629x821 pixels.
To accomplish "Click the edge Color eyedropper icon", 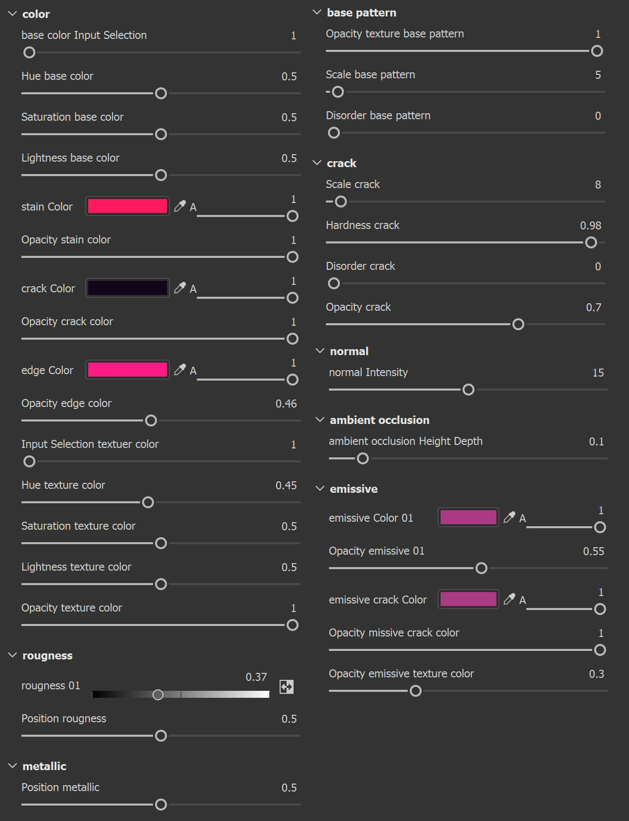I will point(179,370).
